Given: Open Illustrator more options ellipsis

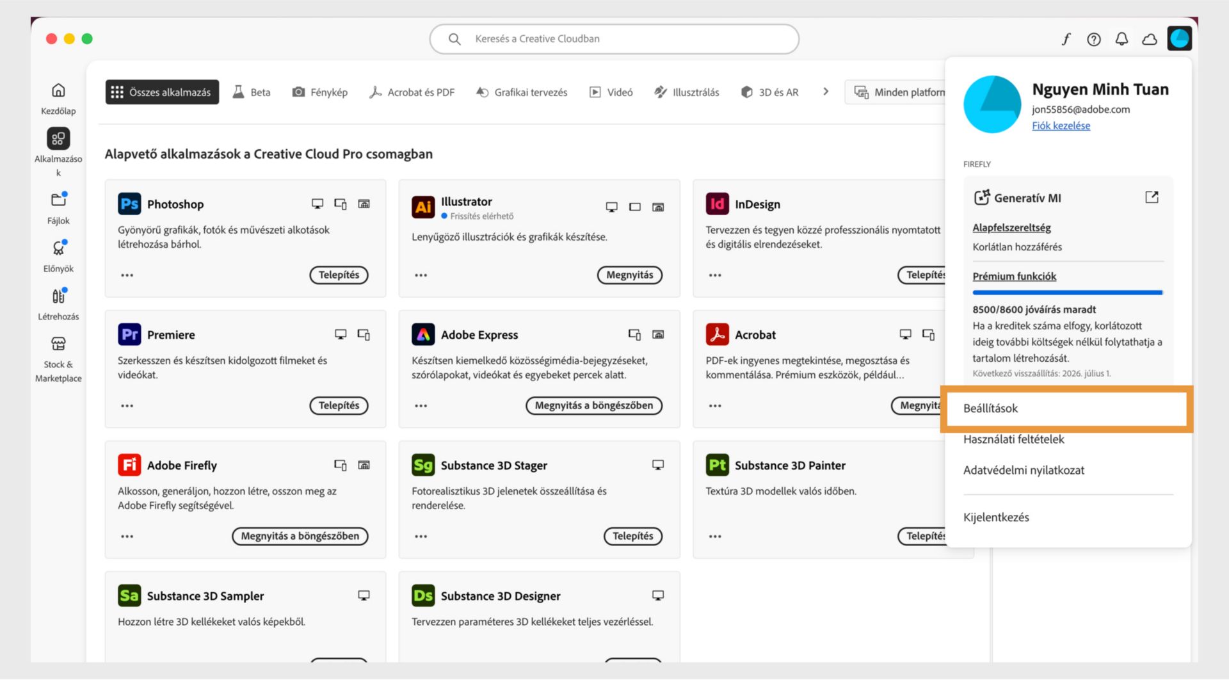Looking at the screenshot, I should 421,275.
